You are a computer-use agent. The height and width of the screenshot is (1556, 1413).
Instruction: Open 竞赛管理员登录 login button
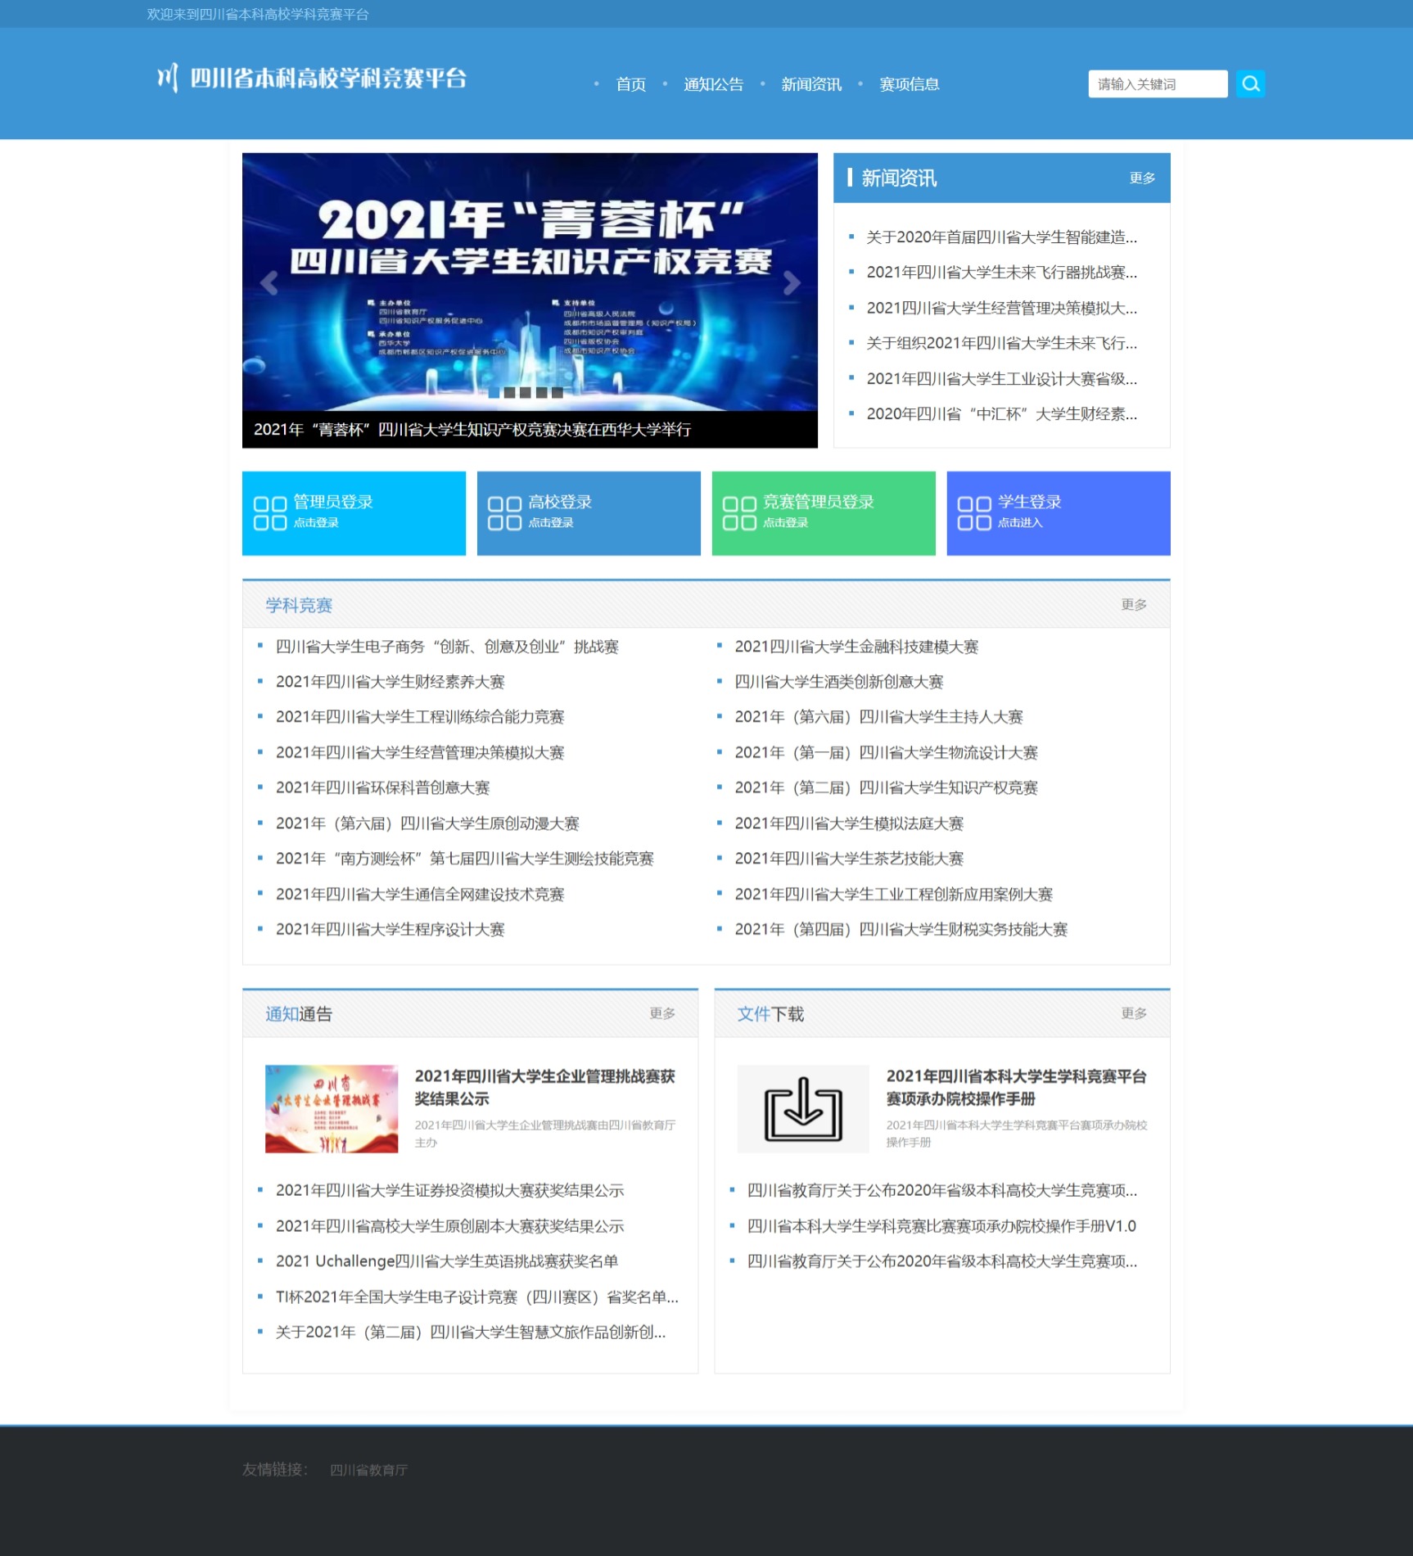(824, 513)
